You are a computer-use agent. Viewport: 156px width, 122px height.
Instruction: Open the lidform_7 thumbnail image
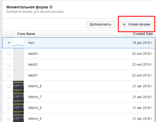point(18,97)
